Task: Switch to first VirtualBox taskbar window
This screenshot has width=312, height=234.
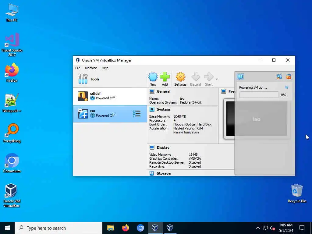Action: (155, 228)
